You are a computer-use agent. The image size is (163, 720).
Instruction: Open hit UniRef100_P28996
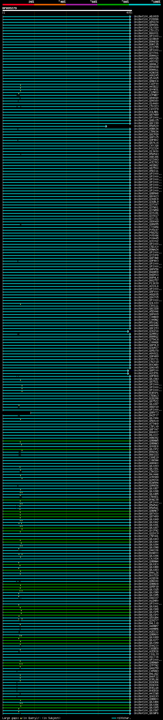146,19
